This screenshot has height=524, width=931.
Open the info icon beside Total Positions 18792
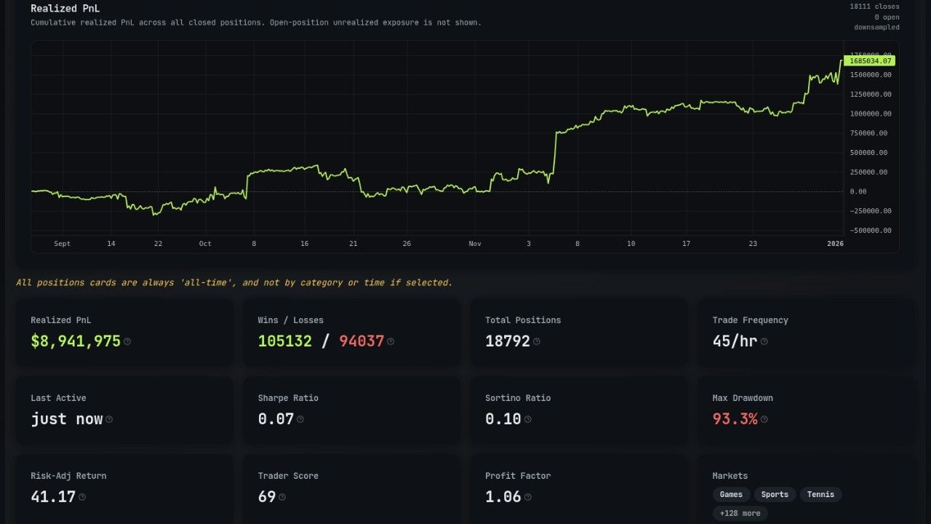tap(537, 341)
